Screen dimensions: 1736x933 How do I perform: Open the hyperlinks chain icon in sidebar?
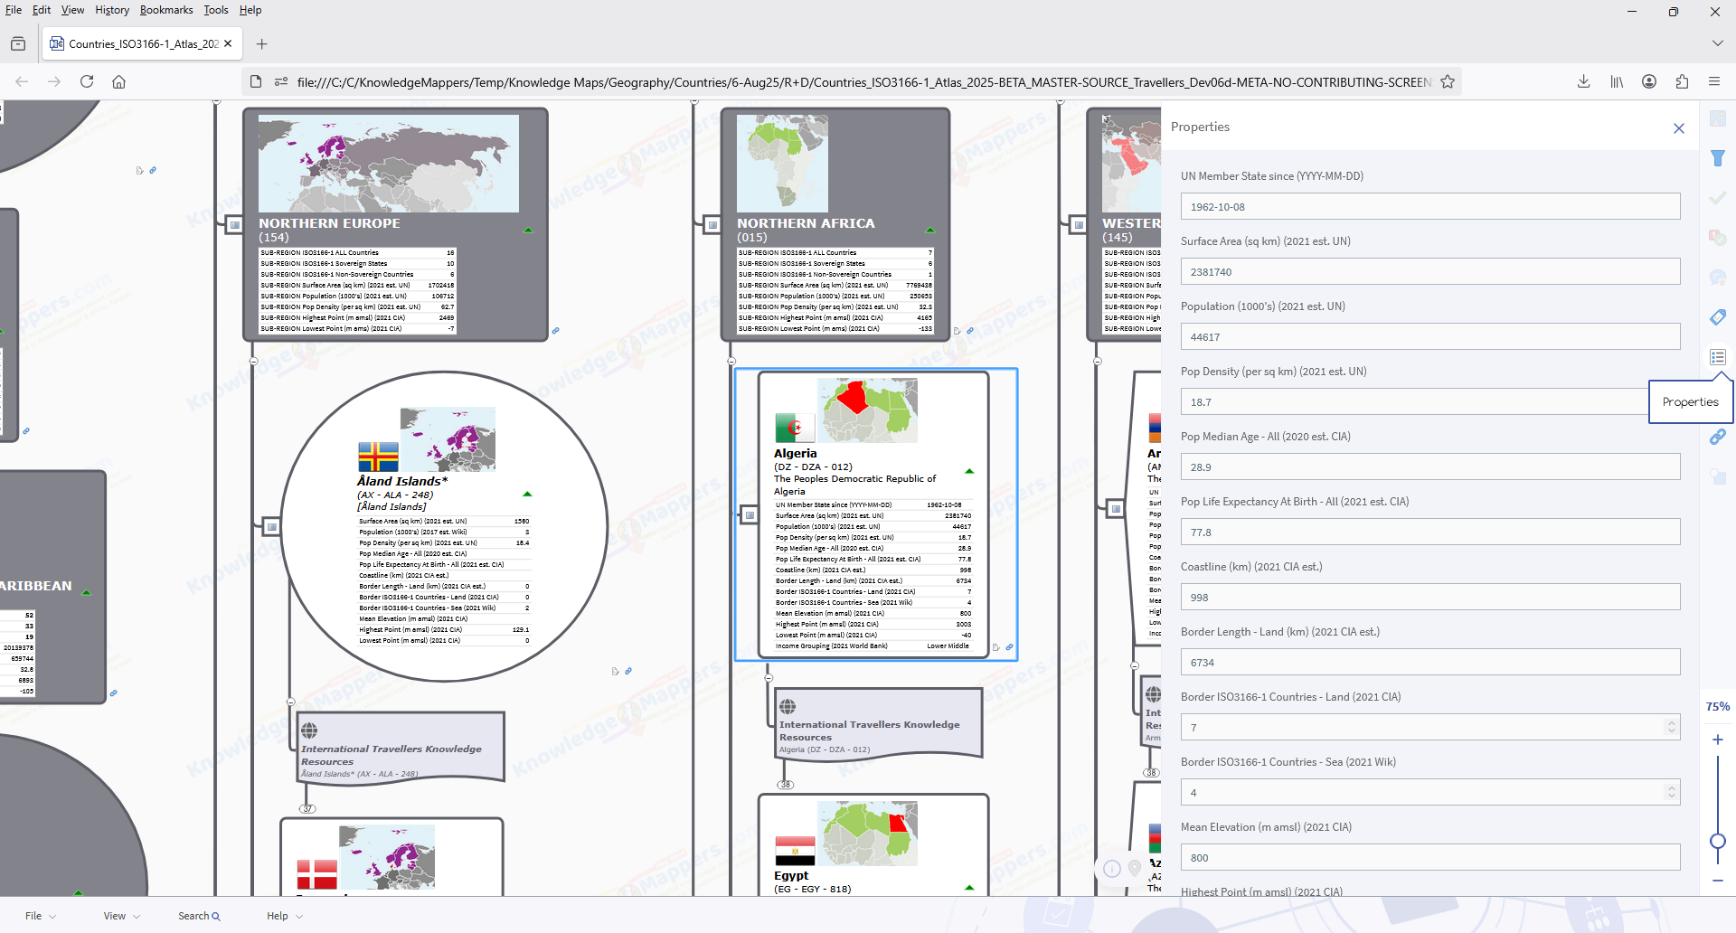tap(1718, 437)
